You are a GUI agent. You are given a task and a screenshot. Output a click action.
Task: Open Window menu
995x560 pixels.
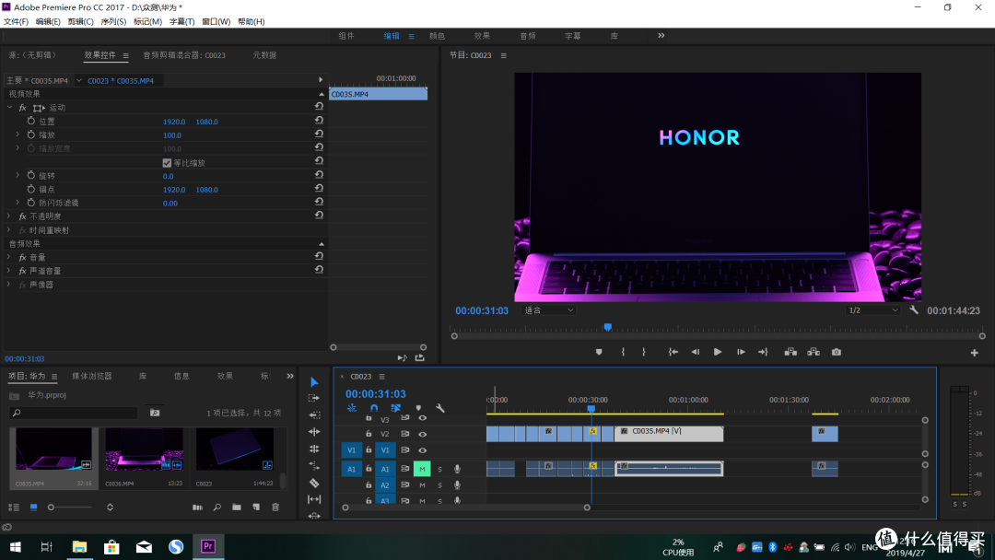pyautogui.click(x=216, y=21)
